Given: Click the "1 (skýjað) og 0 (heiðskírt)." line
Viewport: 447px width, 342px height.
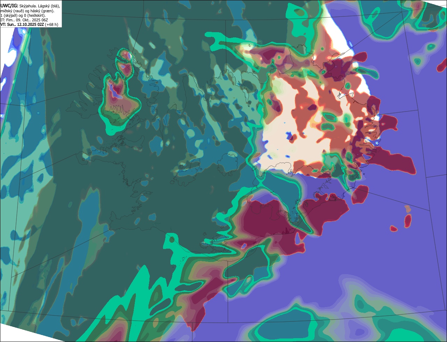Looking at the screenshot, I should click(23, 15).
